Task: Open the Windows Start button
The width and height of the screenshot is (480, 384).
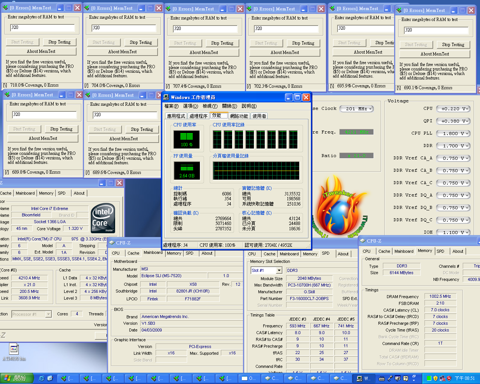Action: point(17,378)
